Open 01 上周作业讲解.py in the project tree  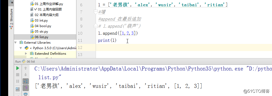49,4
